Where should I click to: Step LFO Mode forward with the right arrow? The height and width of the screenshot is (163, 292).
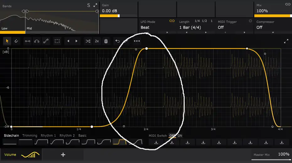167,32
